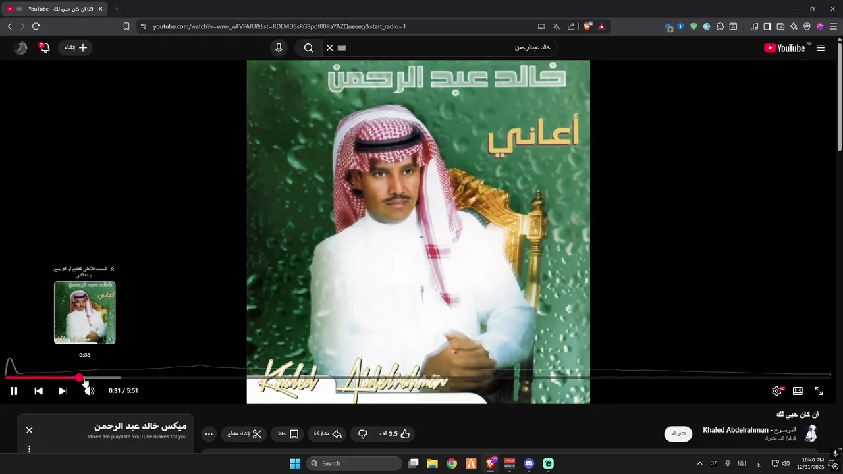Open Brave VPN shield icon

pyautogui.click(x=807, y=26)
